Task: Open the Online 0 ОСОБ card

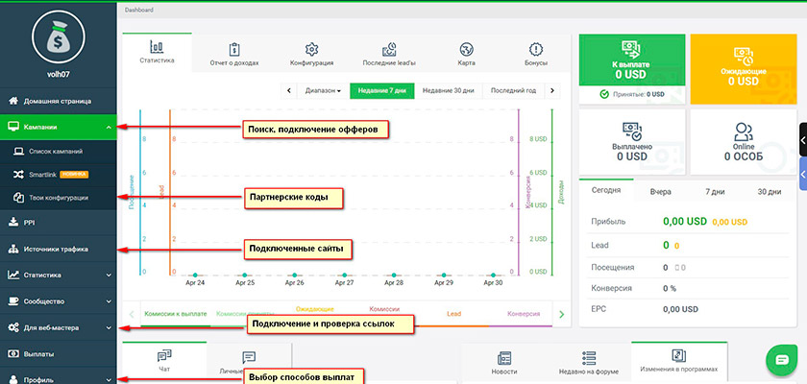Action: pos(743,142)
